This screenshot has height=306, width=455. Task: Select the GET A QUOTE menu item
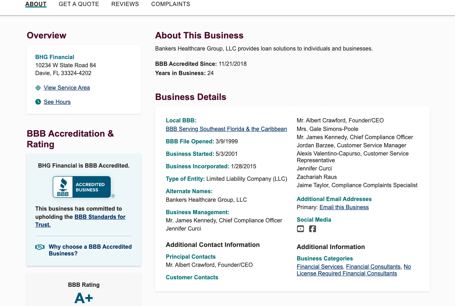(x=79, y=4)
